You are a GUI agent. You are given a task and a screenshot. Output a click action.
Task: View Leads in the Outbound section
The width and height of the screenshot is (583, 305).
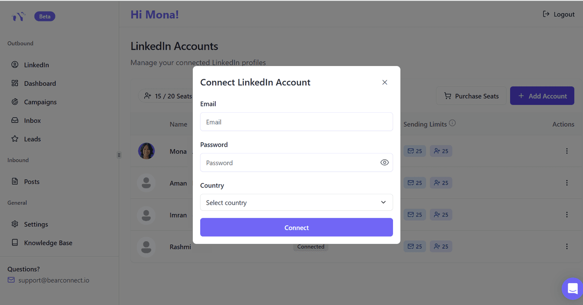pyautogui.click(x=33, y=139)
